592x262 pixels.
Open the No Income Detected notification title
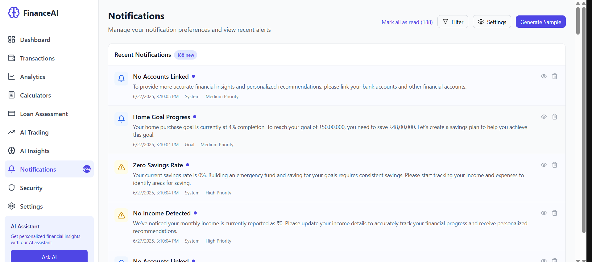(162, 213)
